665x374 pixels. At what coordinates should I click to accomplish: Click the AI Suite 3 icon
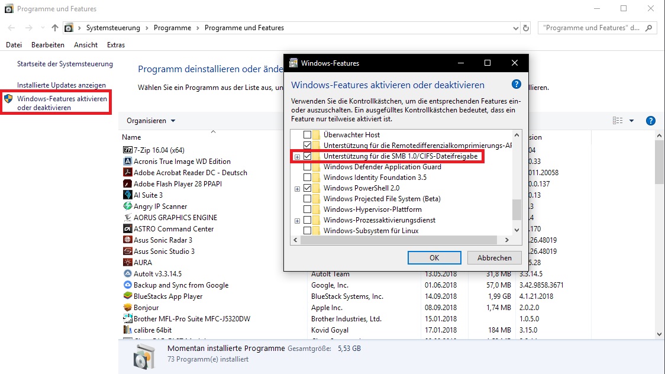[127, 195]
